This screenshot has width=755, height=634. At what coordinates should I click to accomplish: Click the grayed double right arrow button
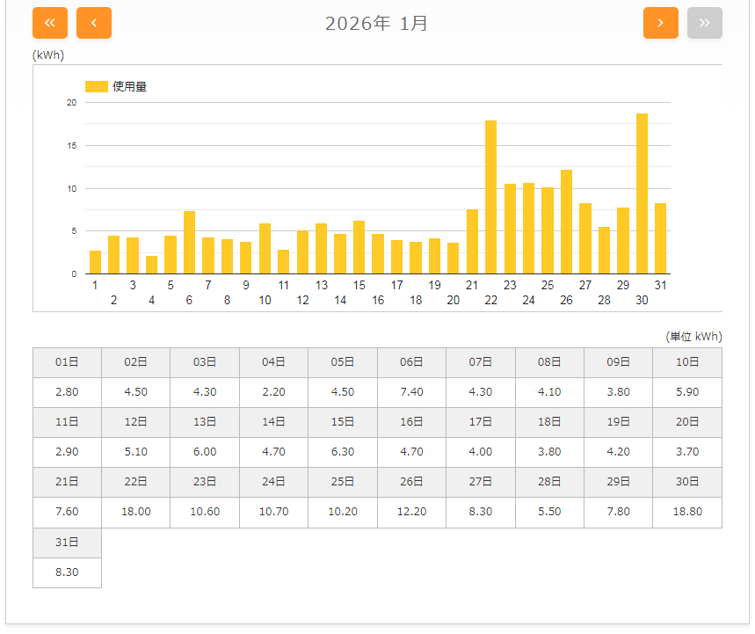pos(704,23)
